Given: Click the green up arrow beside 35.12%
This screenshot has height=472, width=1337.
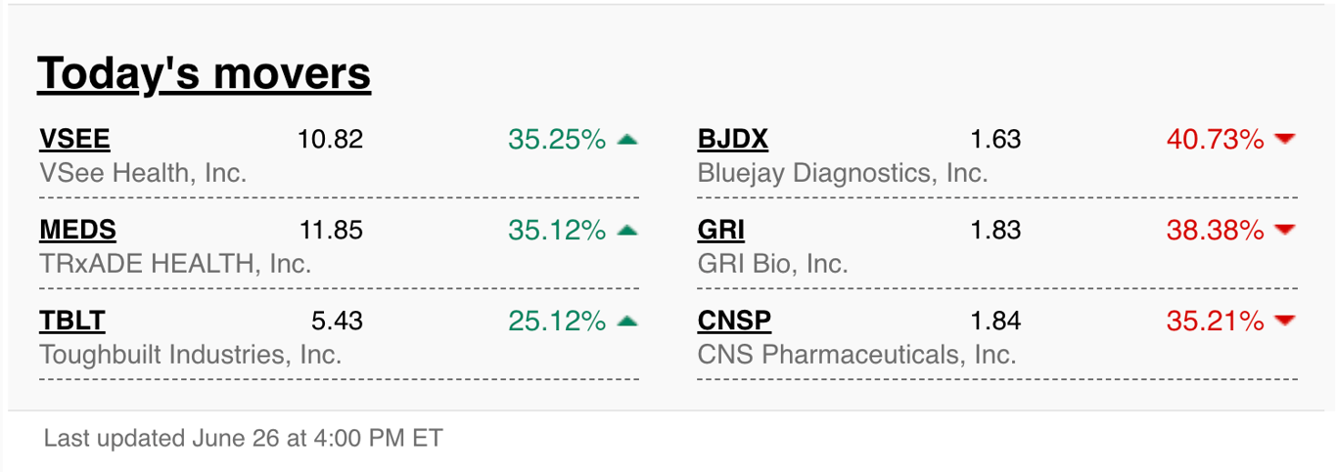Looking at the screenshot, I should tap(627, 231).
